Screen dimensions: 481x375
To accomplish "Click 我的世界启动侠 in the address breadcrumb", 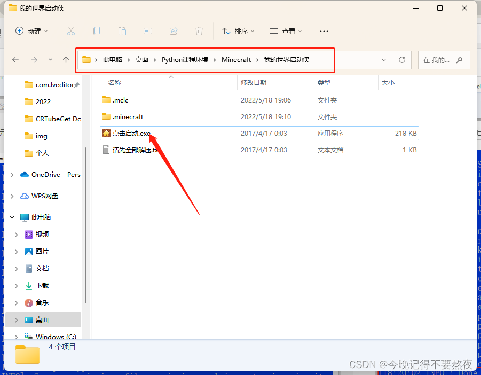I will [287, 60].
